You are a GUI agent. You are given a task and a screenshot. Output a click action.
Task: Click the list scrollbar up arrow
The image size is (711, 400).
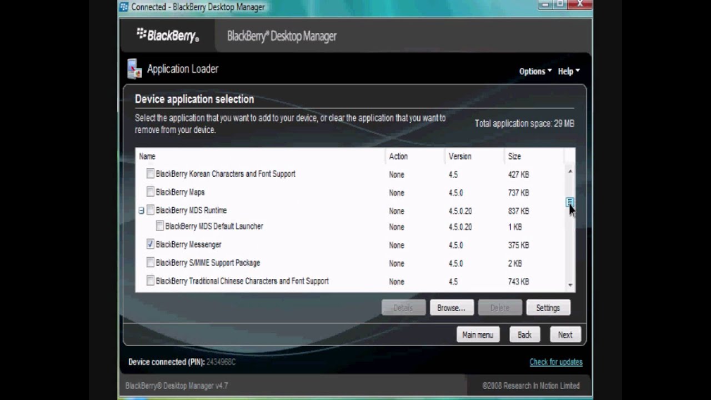570,172
